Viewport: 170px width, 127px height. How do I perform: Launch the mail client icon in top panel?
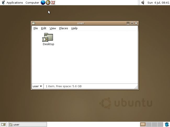pyautogui.click(x=48, y=3)
